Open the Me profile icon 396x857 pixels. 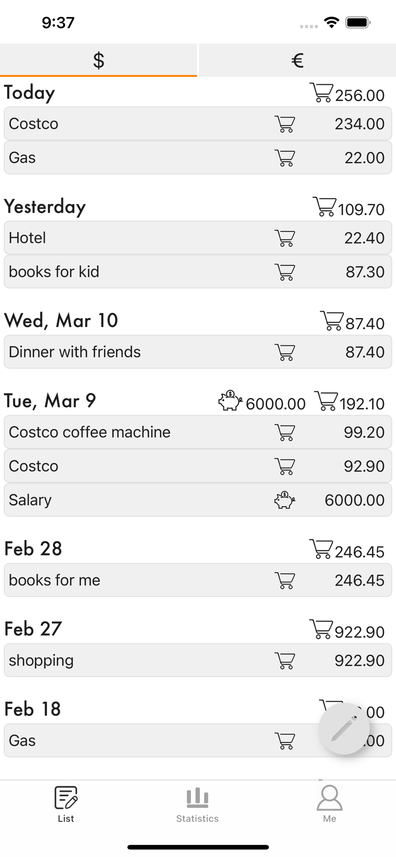330,798
